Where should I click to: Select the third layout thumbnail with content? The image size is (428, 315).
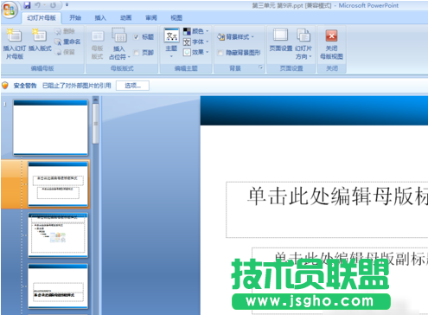click(x=58, y=235)
